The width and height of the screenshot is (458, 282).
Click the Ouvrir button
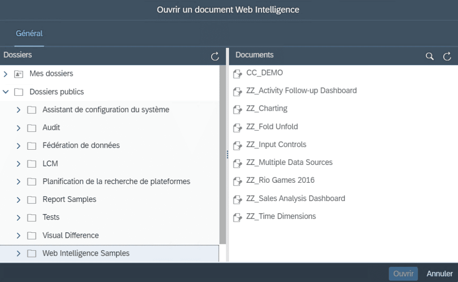403,274
